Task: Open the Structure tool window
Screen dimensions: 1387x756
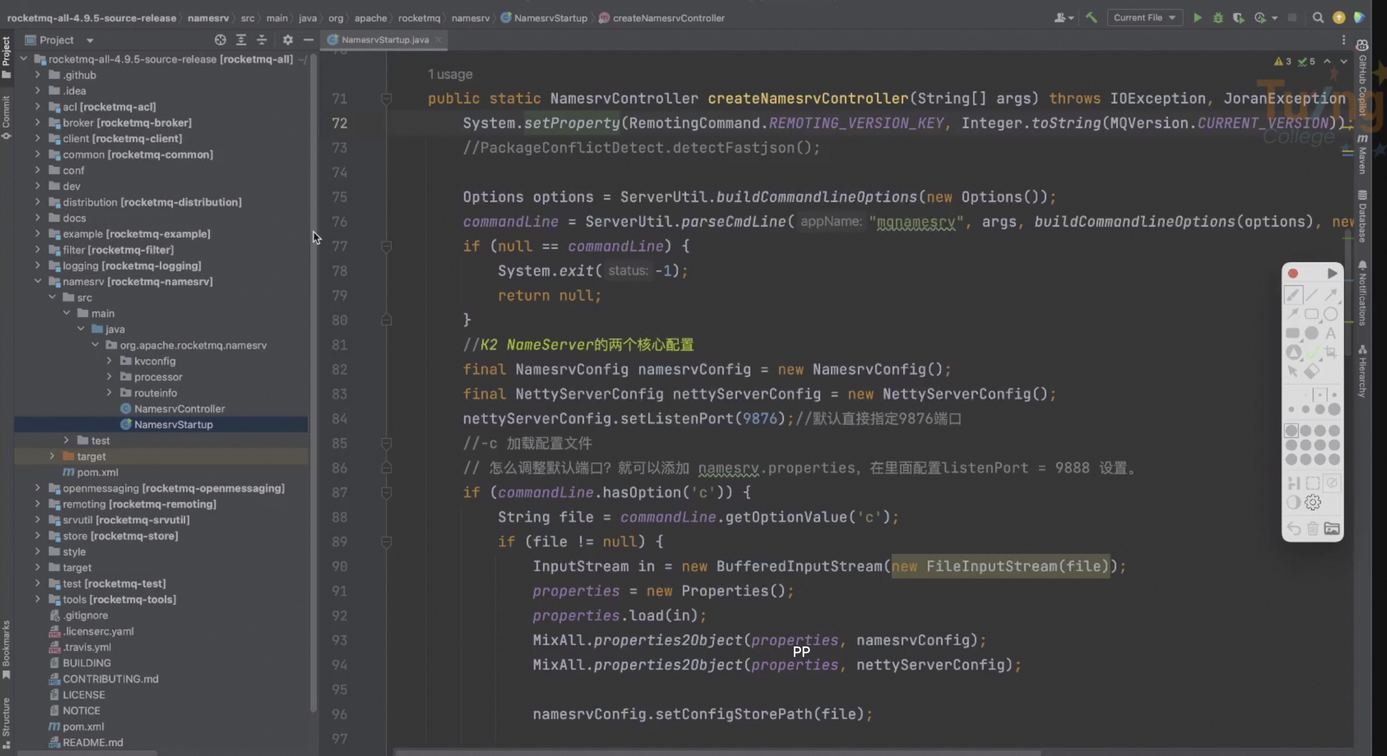Action: [x=6, y=723]
